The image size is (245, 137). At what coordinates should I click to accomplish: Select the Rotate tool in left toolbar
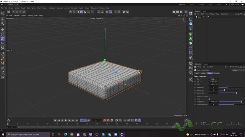3,34
